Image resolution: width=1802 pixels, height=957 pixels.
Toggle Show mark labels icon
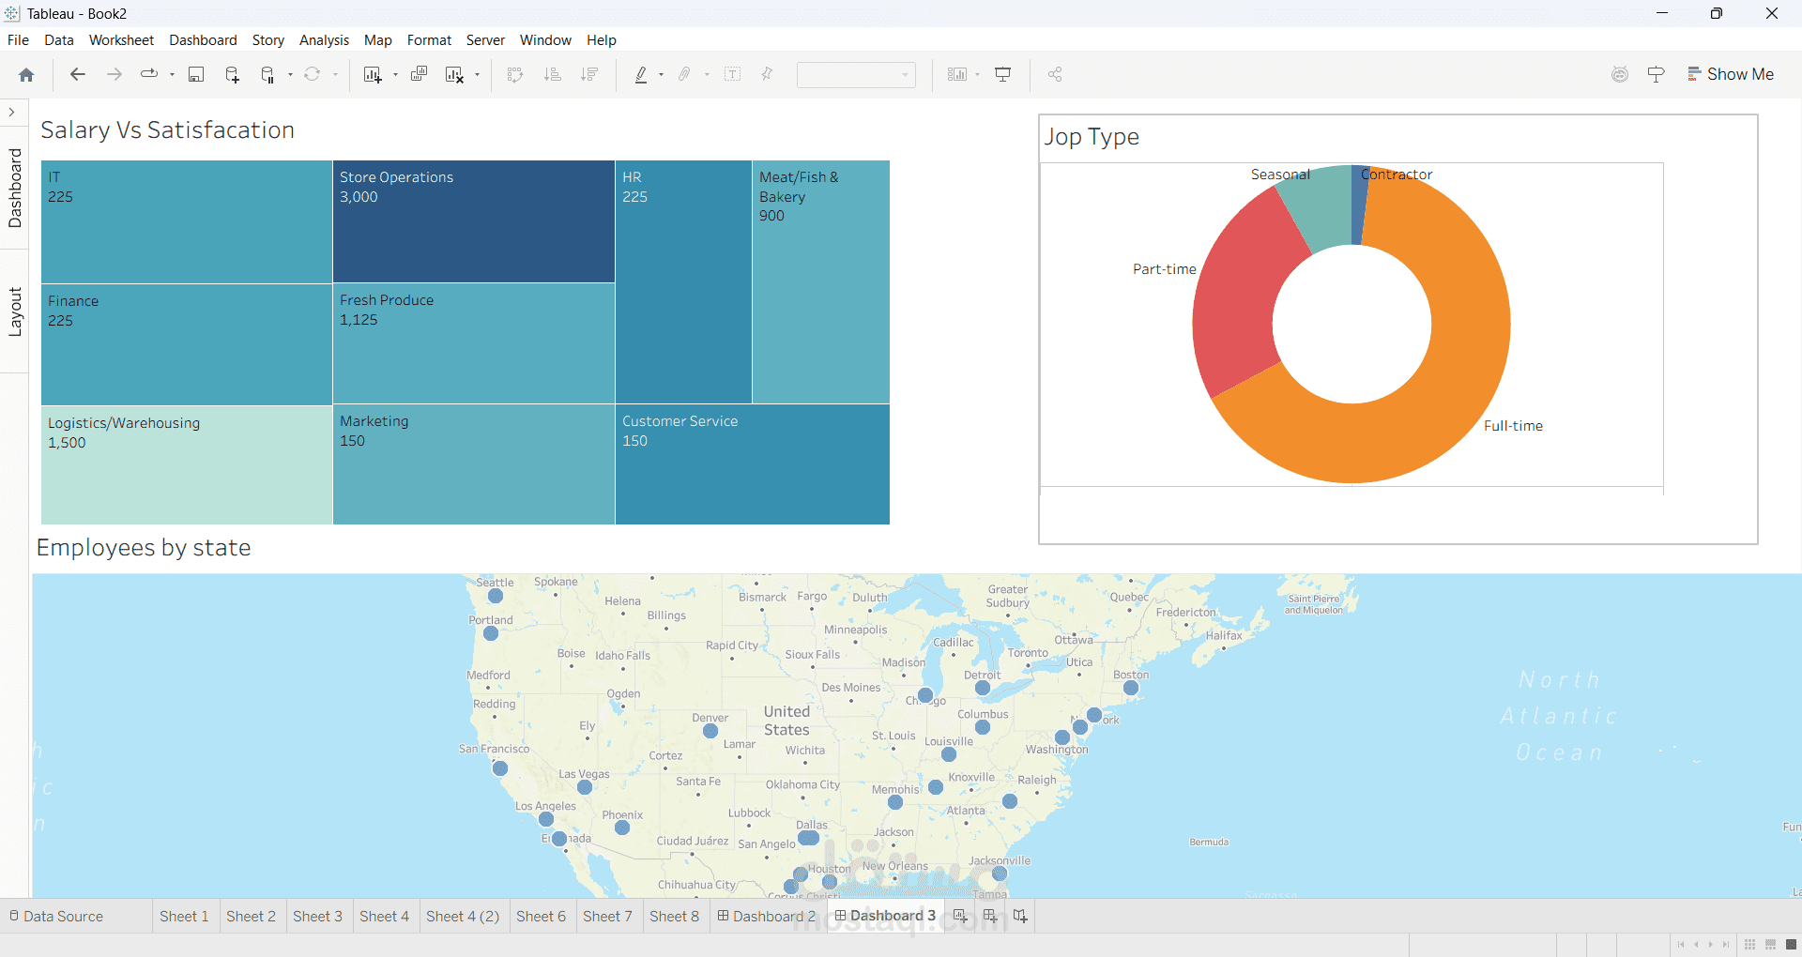[x=733, y=74]
